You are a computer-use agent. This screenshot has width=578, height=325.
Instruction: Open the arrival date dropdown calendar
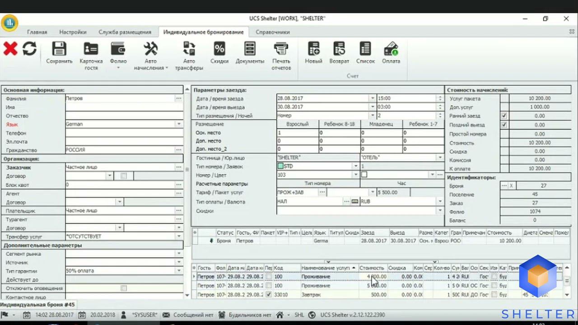tap(373, 98)
